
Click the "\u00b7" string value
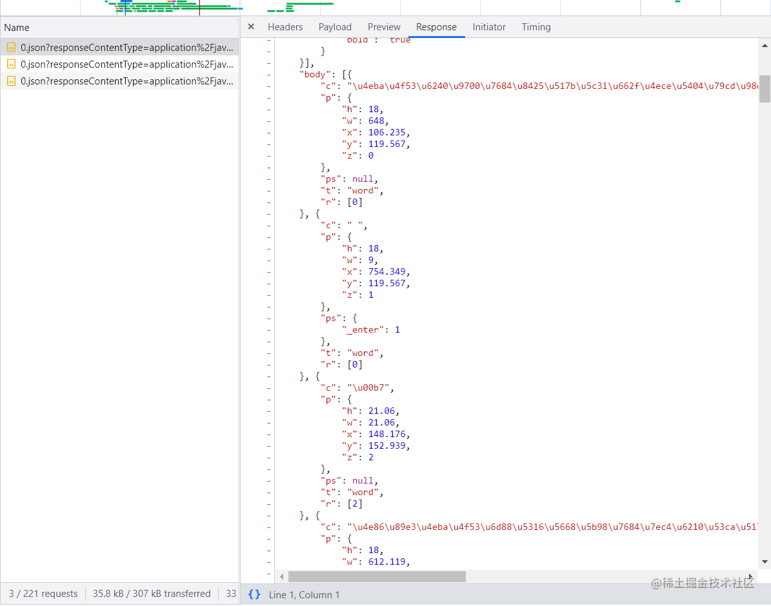(x=369, y=388)
